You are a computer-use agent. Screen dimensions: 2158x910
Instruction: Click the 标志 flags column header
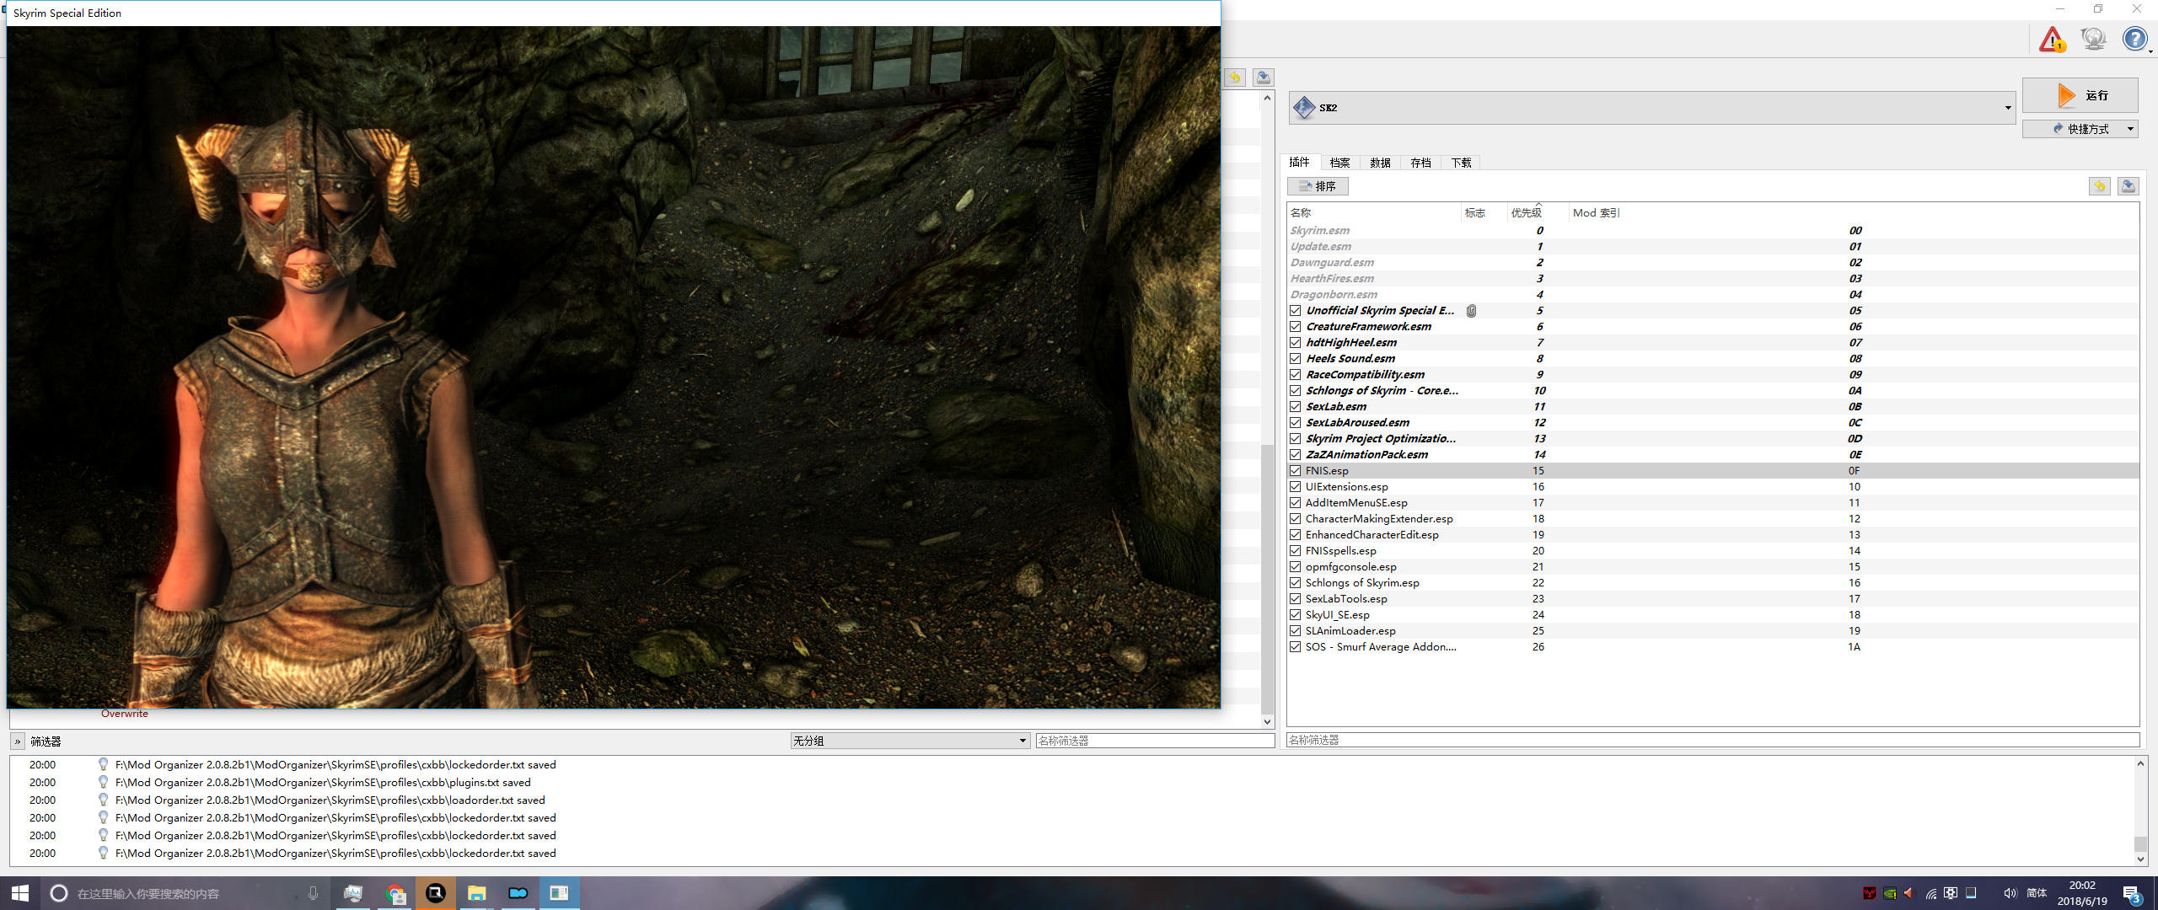(x=1484, y=213)
